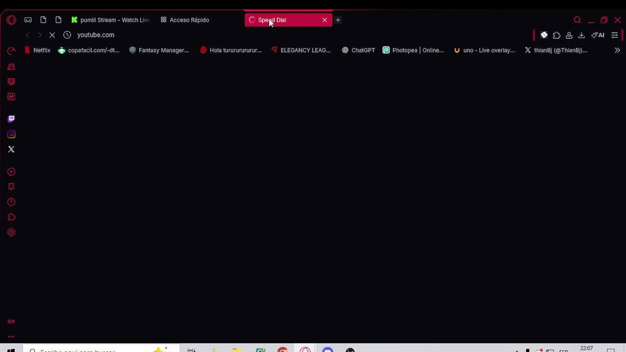626x352 pixels.
Task: Open the thianBj X profile bookmark
Action: pyautogui.click(x=556, y=50)
